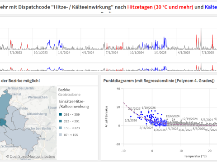Viewport: 217px width, 162px height.
Task: Select scatter point labeled 2/2/2026
Action: 131,117
